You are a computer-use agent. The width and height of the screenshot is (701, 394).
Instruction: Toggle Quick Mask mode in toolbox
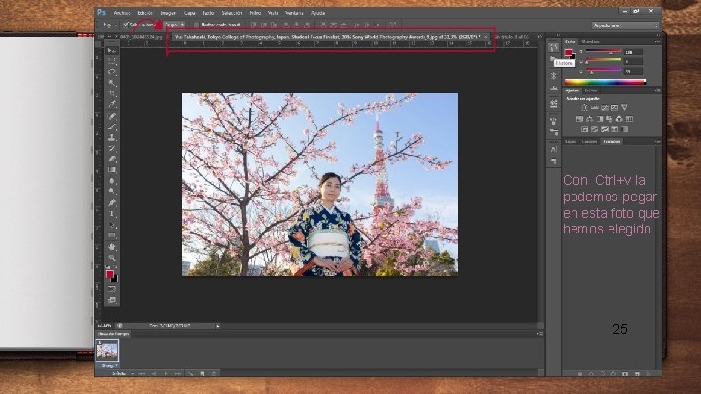[x=111, y=290]
